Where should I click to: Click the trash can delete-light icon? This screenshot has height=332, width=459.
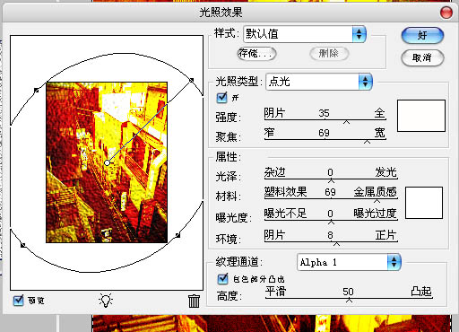coord(194,301)
